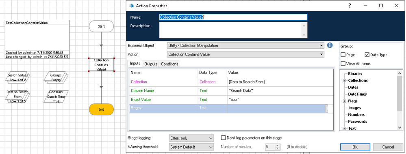Click the Description text area

tap(230, 30)
